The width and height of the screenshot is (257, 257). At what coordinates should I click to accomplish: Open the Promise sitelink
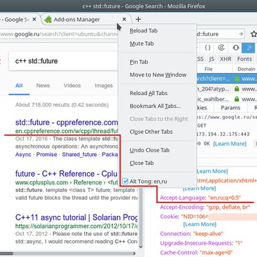click(x=46, y=154)
